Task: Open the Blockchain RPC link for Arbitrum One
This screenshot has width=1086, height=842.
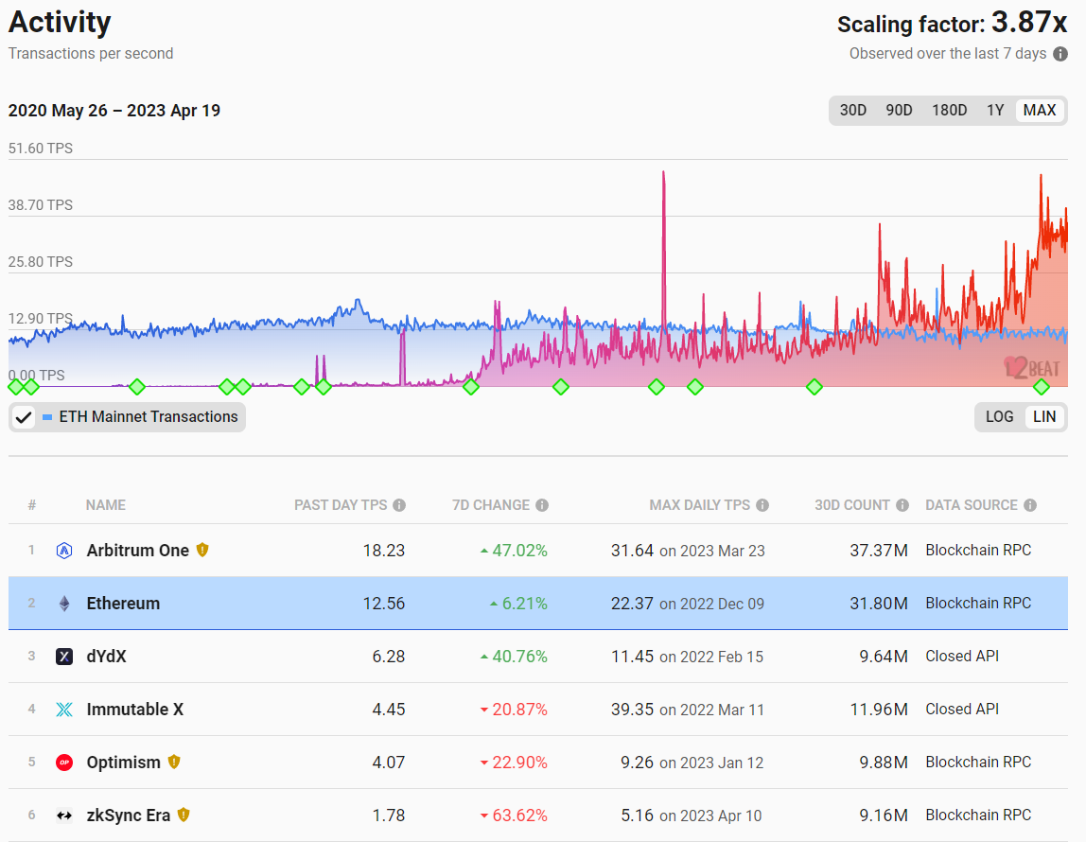Action: tap(978, 550)
